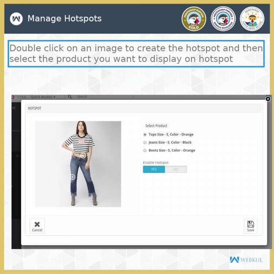Select the Boots Size - S, Color - Orange radio
Screen dimensions: 274x274
click(145, 150)
